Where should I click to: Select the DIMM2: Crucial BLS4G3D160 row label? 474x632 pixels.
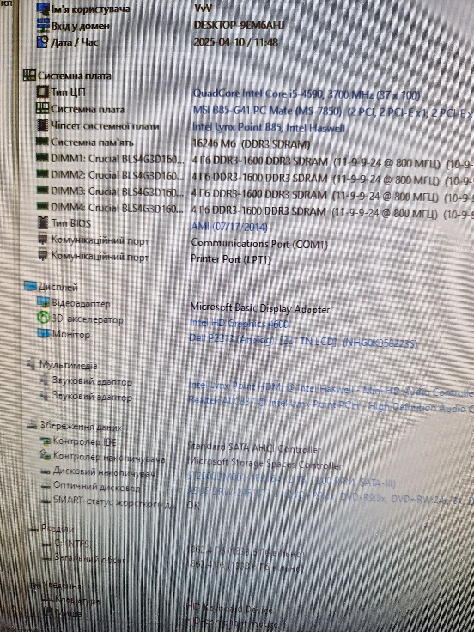pos(117,175)
